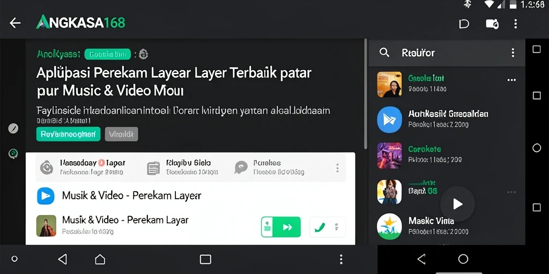Image resolution: width=549 pixels, height=274 pixels.
Task: Click the blue play icon of Perekam Layer
Action: 46,196
